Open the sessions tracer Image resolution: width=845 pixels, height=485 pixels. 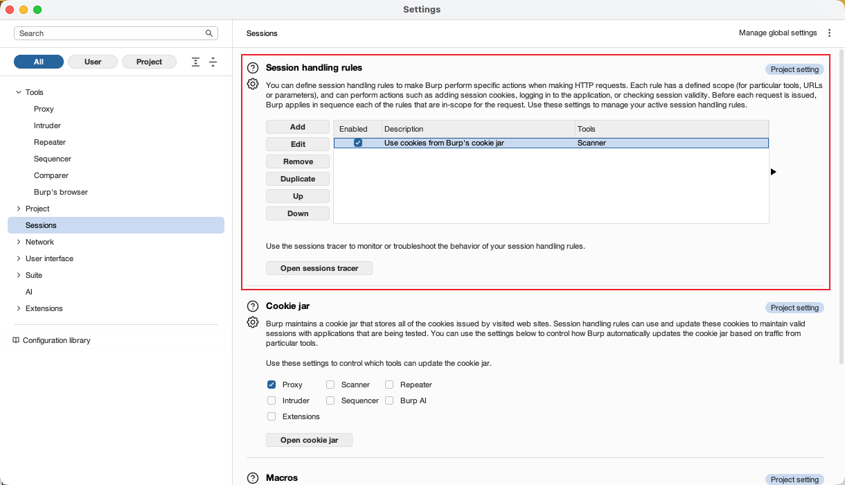tap(319, 268)
